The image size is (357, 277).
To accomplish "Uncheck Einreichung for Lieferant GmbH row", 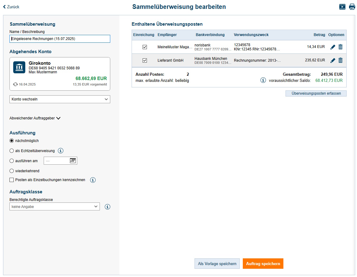I will [x=145, y=60].
